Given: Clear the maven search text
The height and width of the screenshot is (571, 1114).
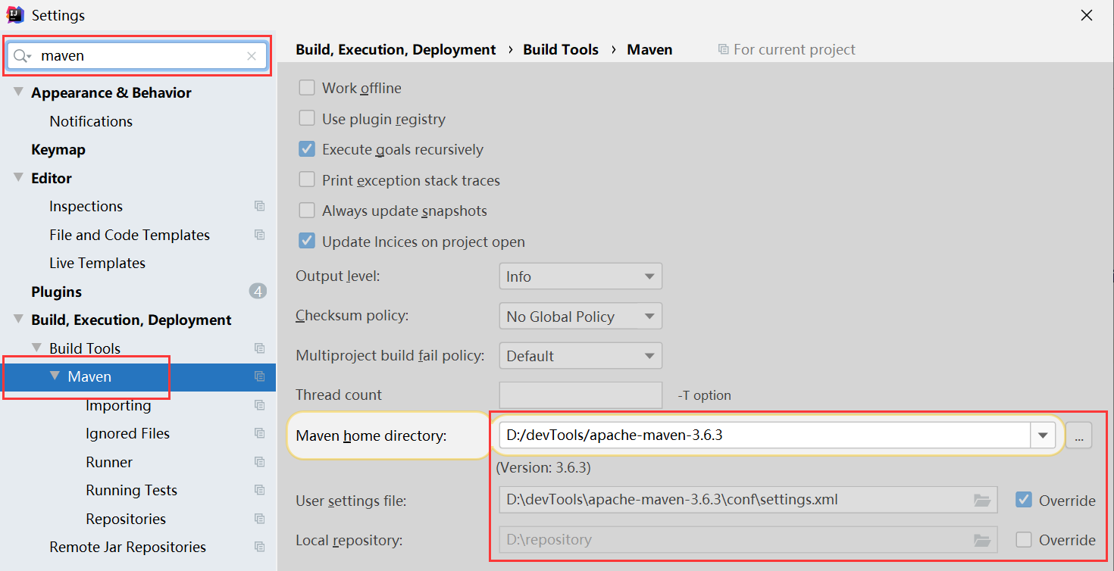Looking at the screenshot, I should (252, 56).
